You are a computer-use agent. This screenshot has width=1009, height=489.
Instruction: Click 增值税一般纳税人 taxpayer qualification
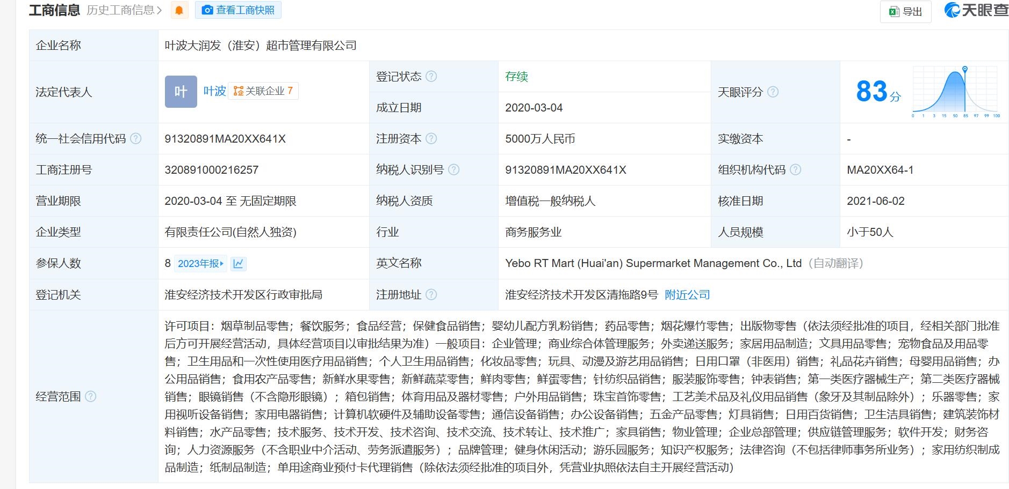point(550,201)
